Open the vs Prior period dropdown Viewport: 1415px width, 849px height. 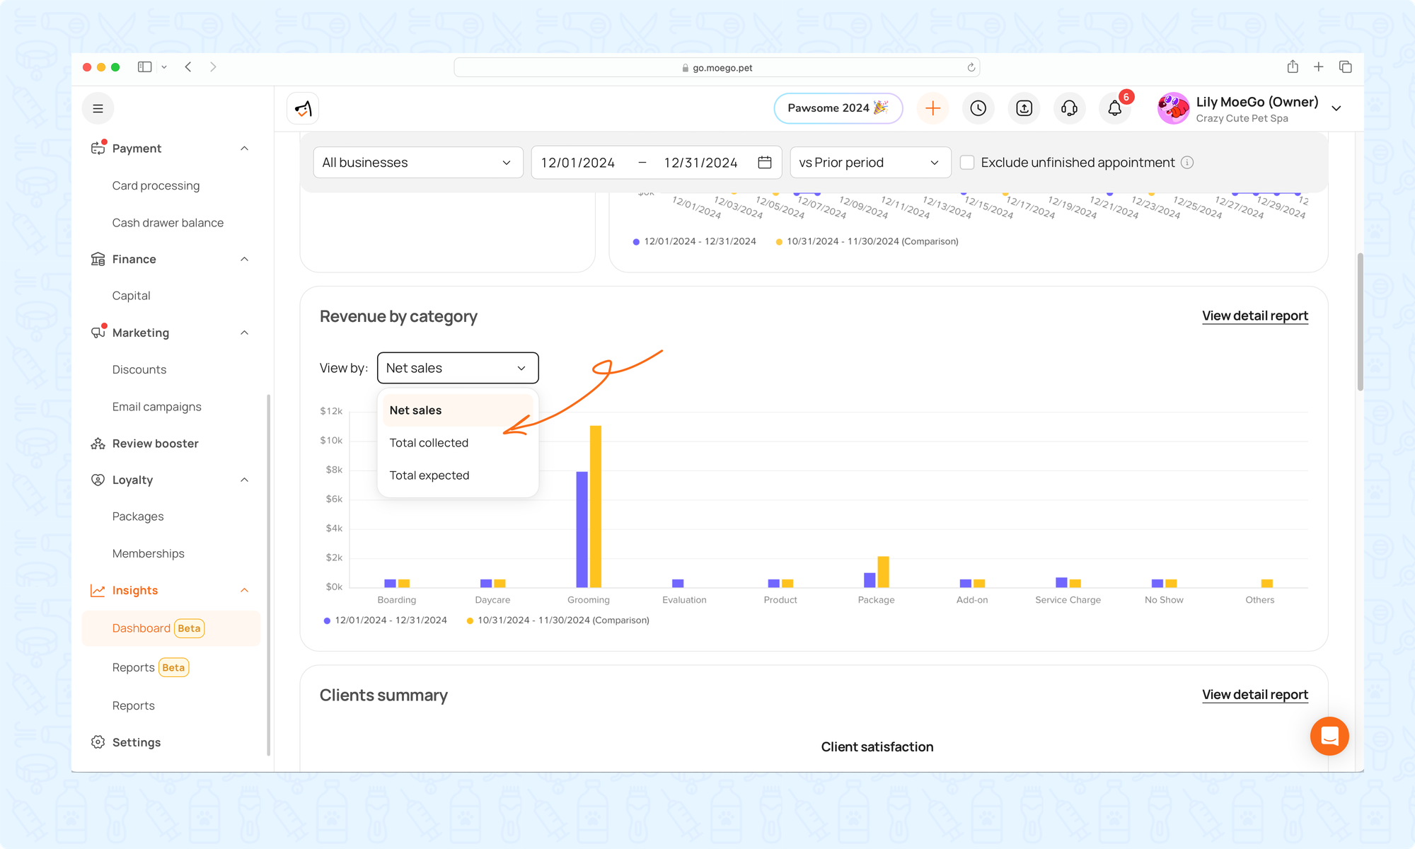(x=870, y=163)
